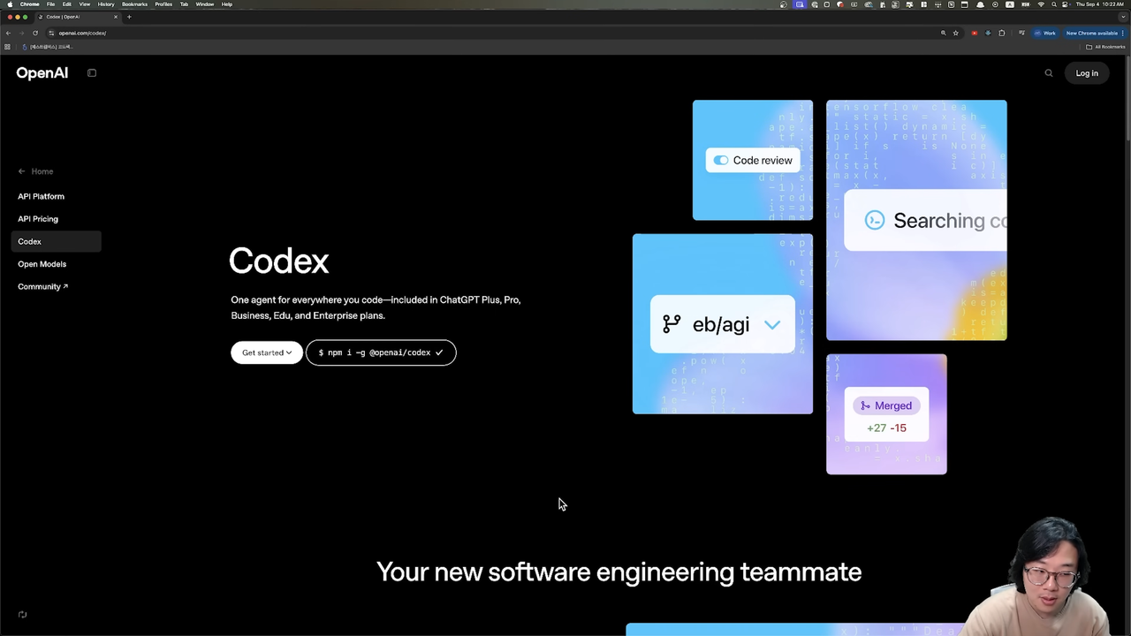Click the Log in button
This screenshot has width=1131, height=636.
coord(1086,73)
